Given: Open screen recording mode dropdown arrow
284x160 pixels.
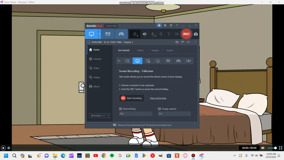Looking at the screenshot, I should [x=99, y=34].
